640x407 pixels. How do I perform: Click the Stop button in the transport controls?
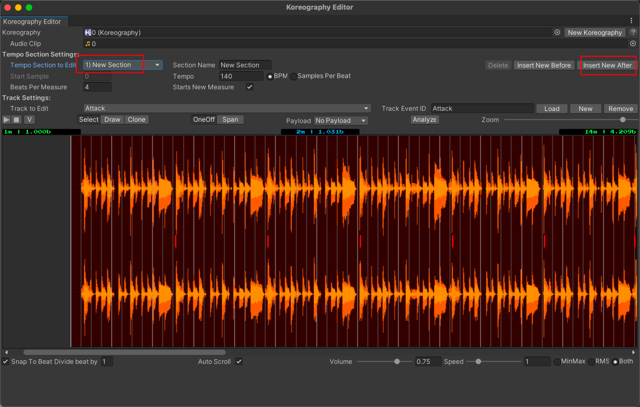click(16, 120)
